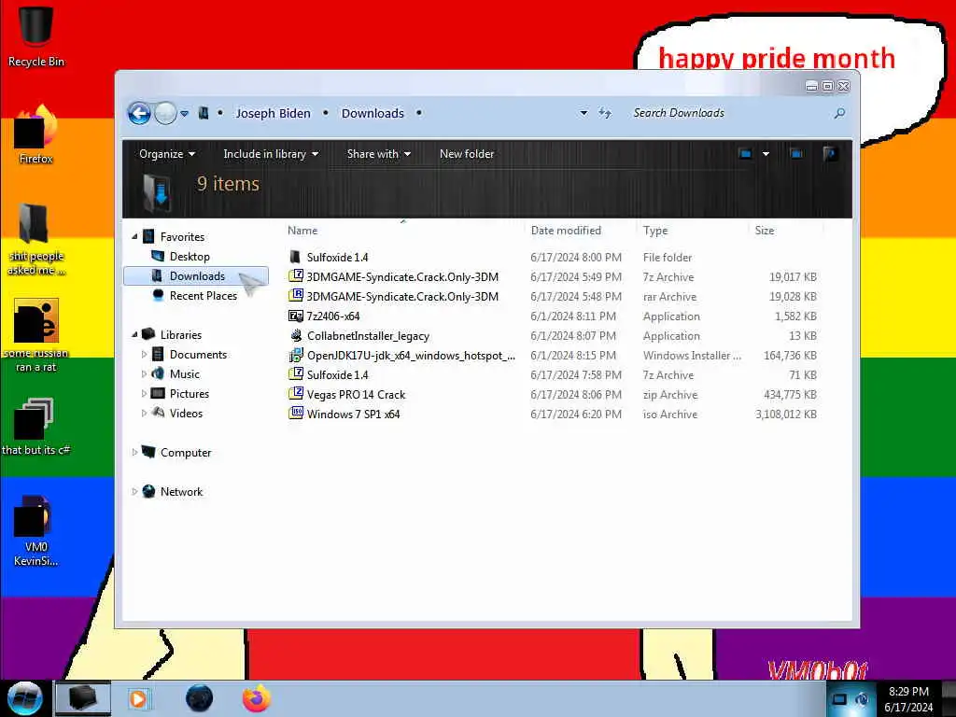Click the Computer icon in the navigation pane

[148, 452]
